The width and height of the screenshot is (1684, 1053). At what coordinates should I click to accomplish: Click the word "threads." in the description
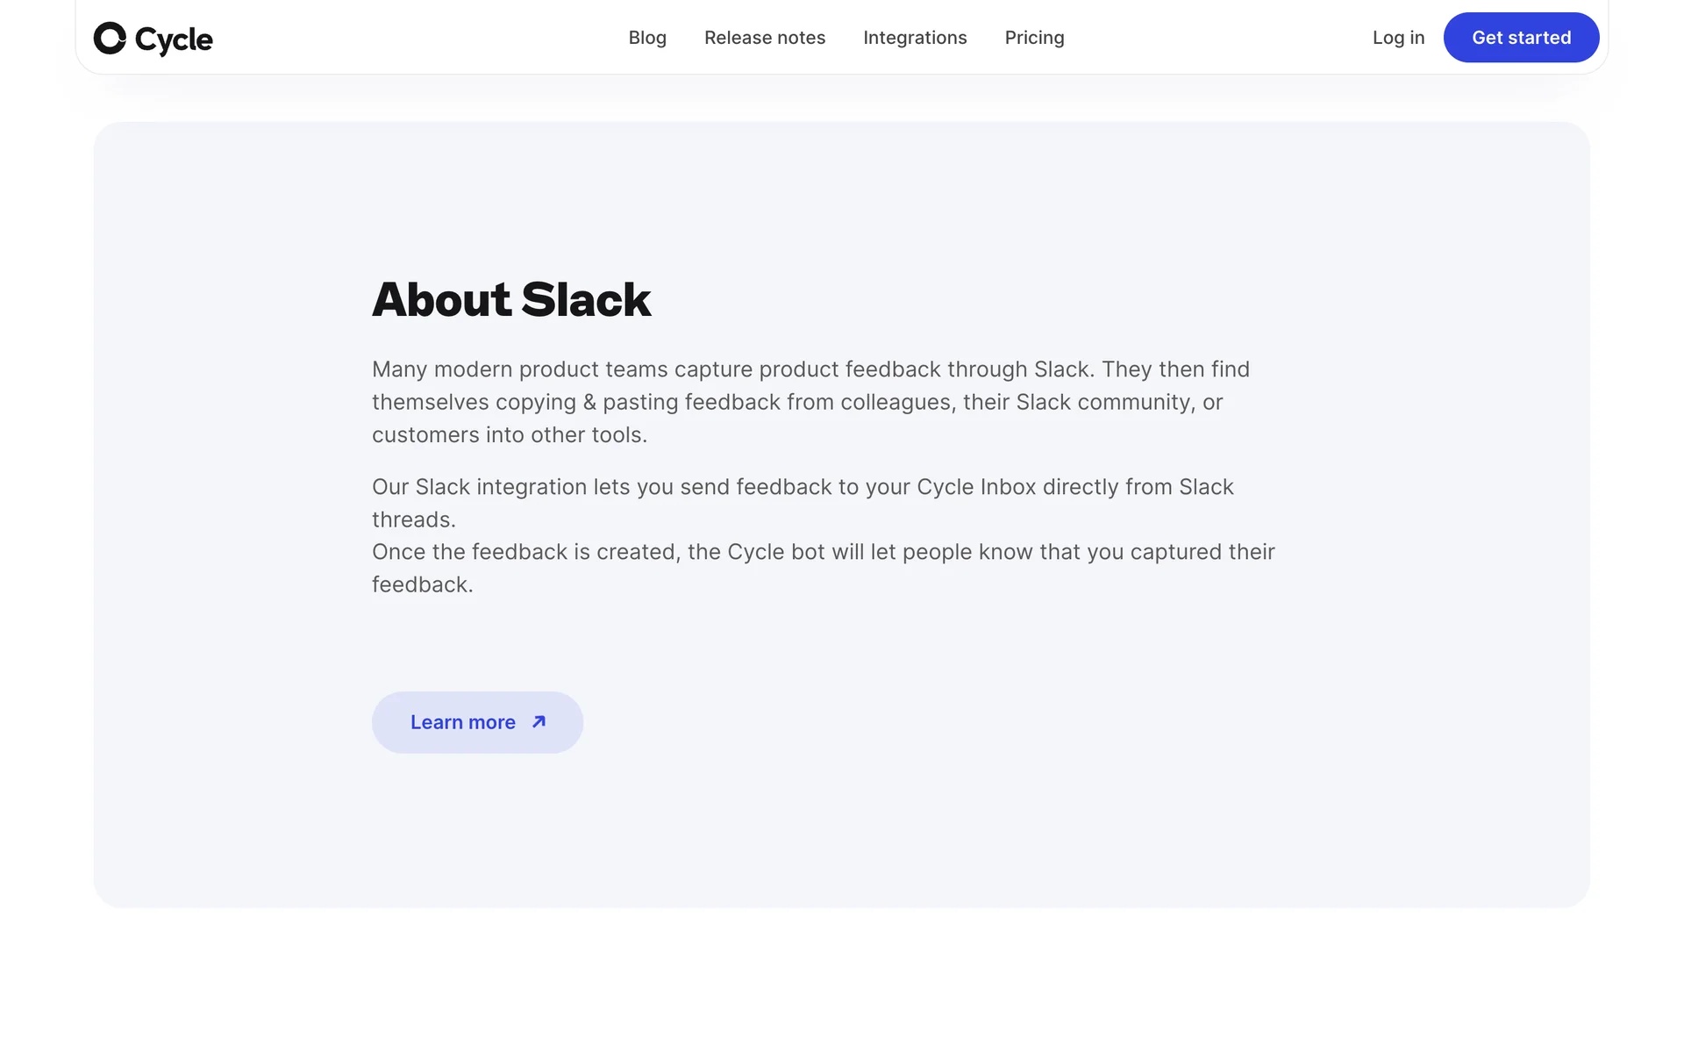[413, 519]
